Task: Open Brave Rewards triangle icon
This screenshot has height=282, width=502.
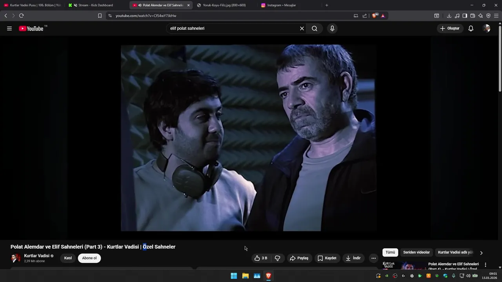Action: pyautogui.click(x=383, y=16)
